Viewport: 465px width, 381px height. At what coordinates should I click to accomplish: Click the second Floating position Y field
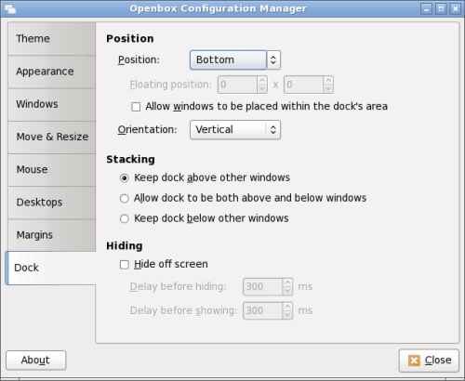[304, 85]
